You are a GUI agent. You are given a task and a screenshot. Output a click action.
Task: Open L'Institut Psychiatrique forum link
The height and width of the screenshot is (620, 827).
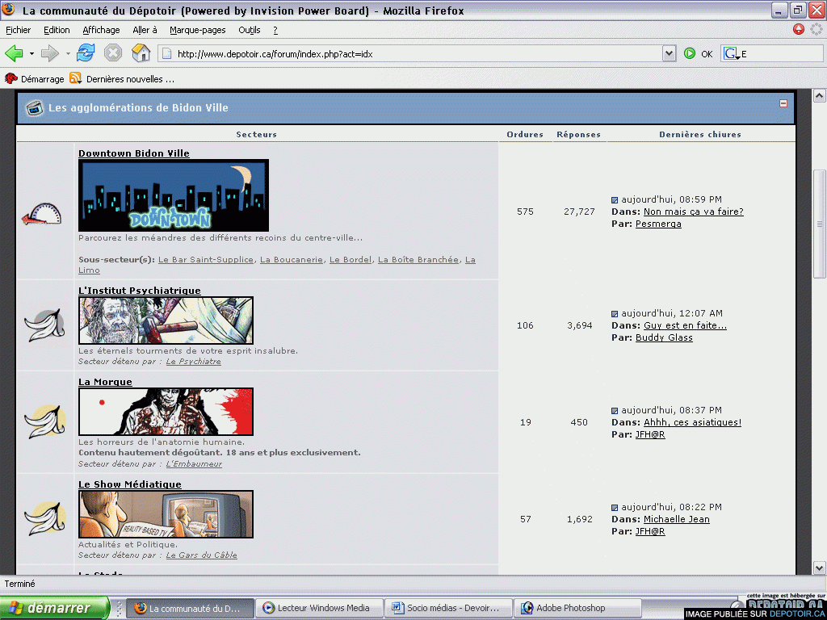click(139, 291)
